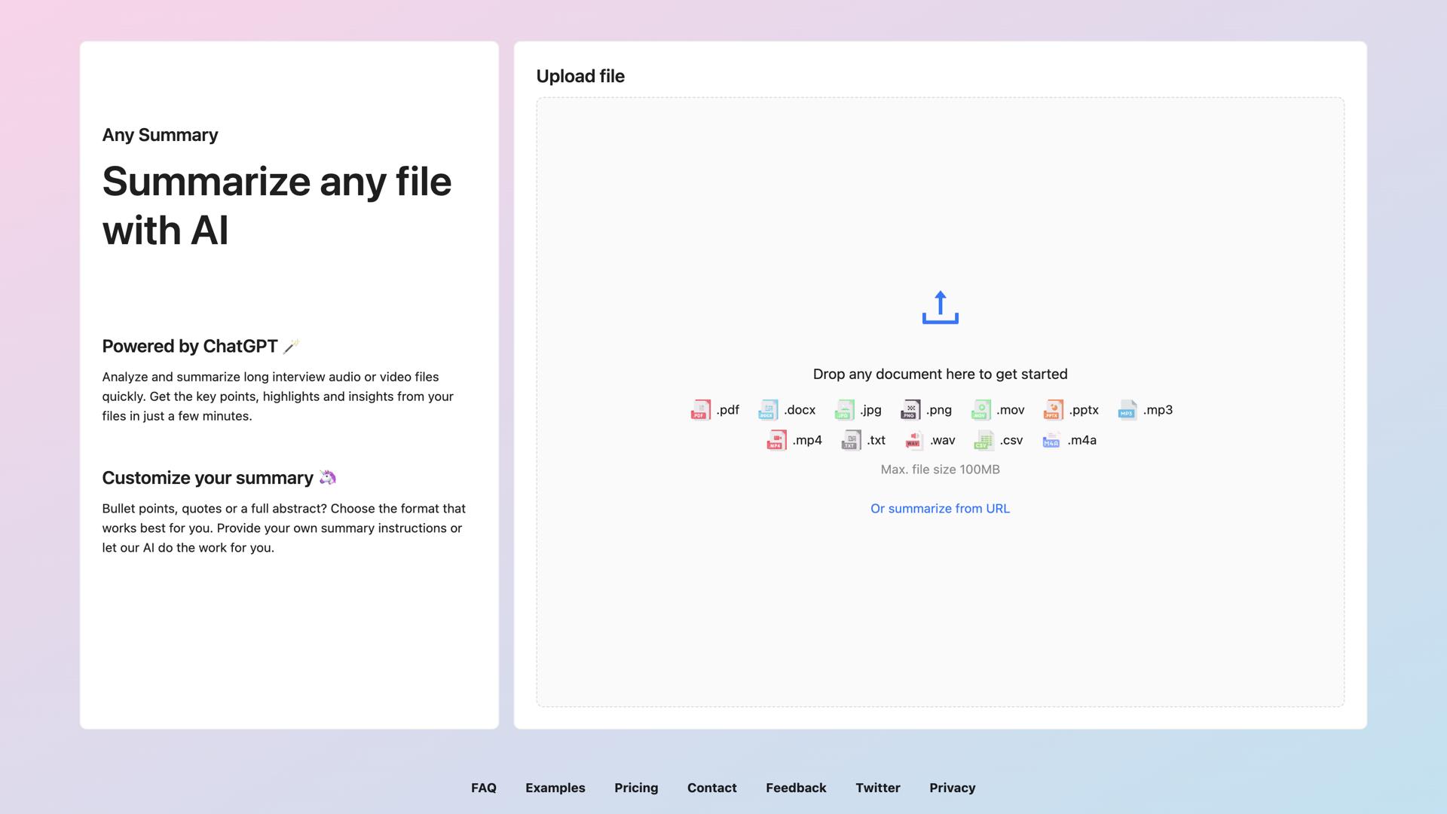The image size is (1447, 814).
Task: Click the MOV file type icon
Action: point(980,410)
